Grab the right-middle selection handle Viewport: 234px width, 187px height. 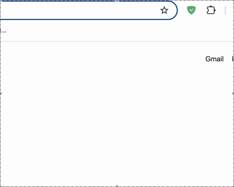233,93
